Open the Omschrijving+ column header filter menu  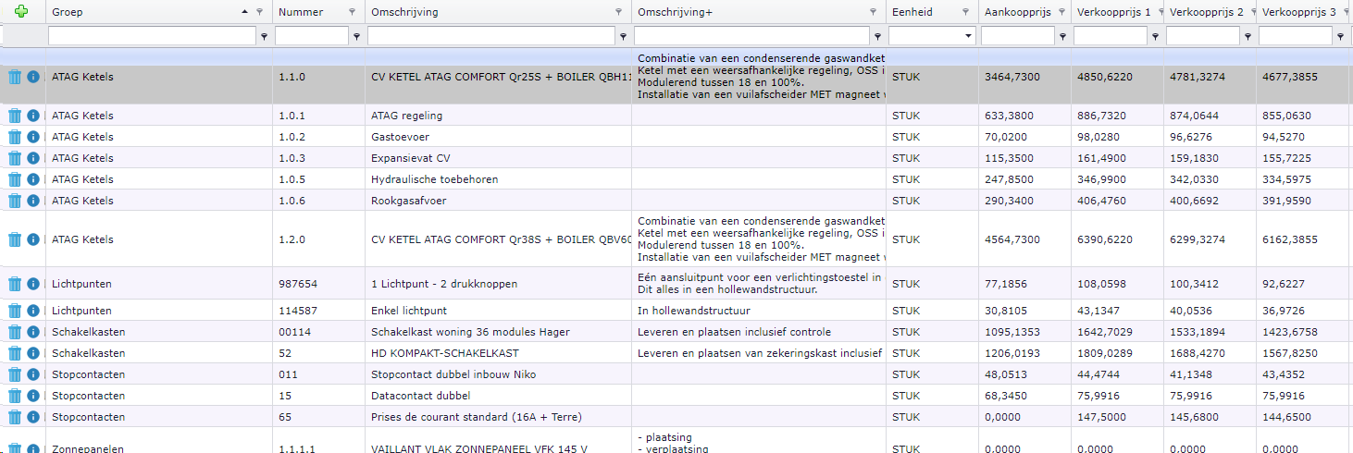[x=873, y=12]
